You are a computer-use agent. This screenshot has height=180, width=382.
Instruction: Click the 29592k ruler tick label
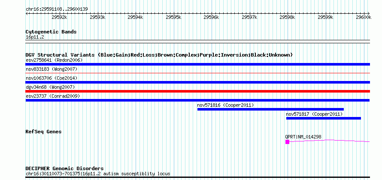[x=59, y=17]
